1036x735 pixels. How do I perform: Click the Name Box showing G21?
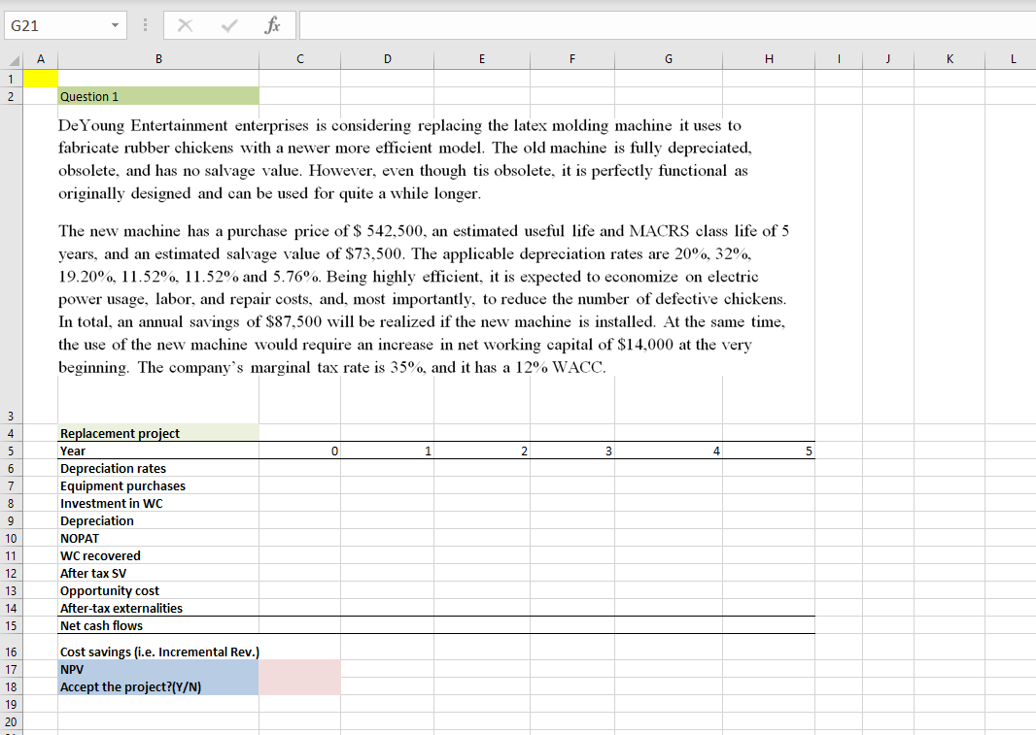click(58, 24)
